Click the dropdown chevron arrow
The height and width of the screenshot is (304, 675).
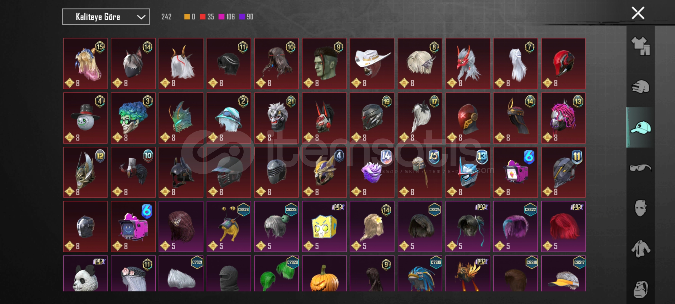(141, 17)
